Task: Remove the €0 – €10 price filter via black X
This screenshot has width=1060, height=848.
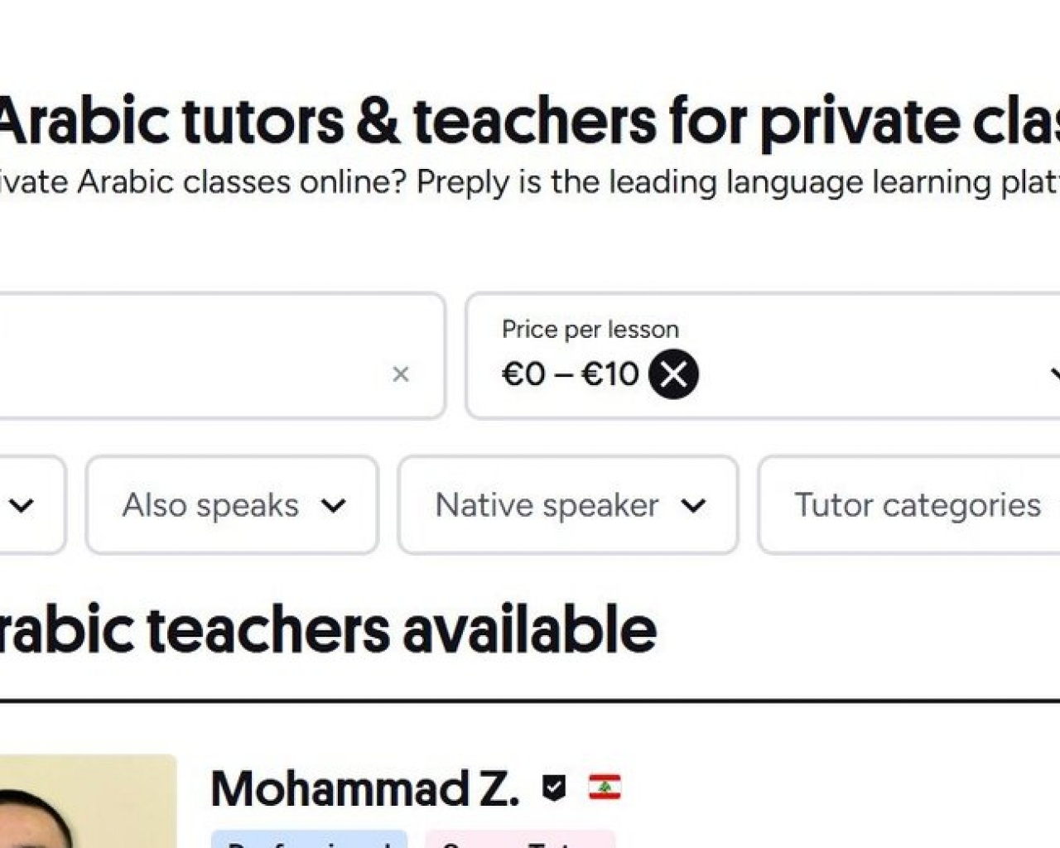Action: pos(673,374)
